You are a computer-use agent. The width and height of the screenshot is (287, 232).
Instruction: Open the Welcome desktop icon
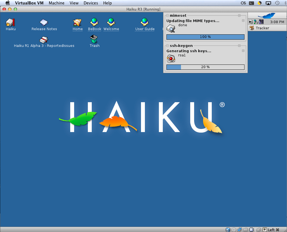point(111,21)
